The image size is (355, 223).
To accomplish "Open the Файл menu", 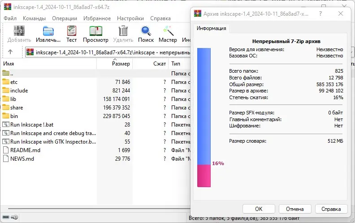I will pos(10,18).
